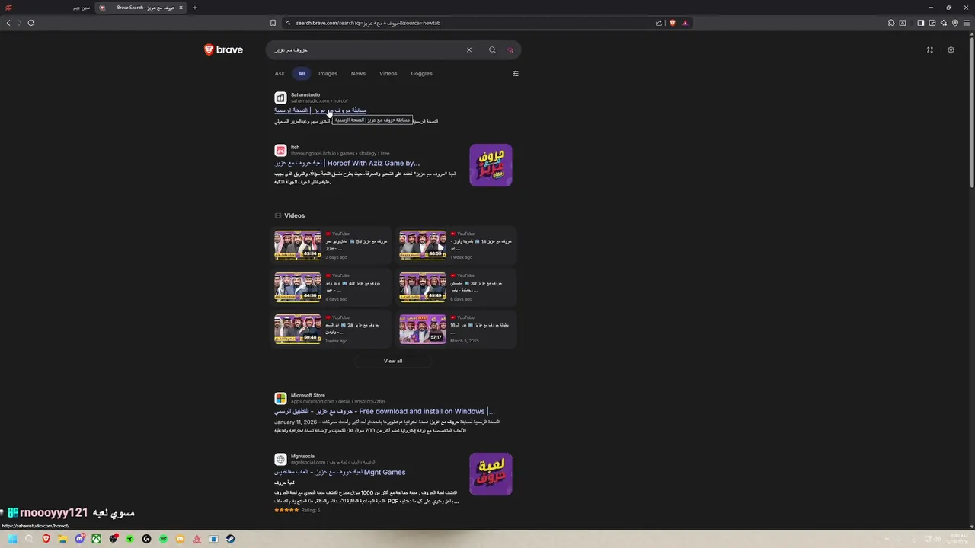This screenshot has width=975, height=548.
Task: Click the Videos section heading
Action: pyautogui.click(x=295, y=215)
